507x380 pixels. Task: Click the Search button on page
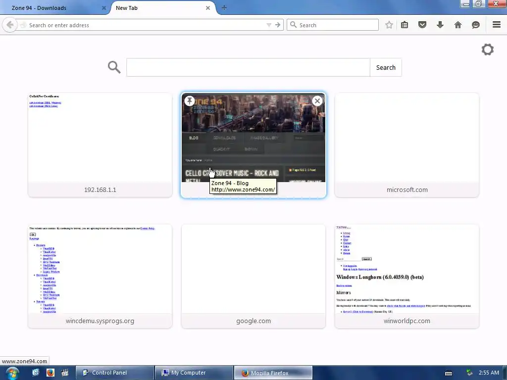tap(386, 67)
